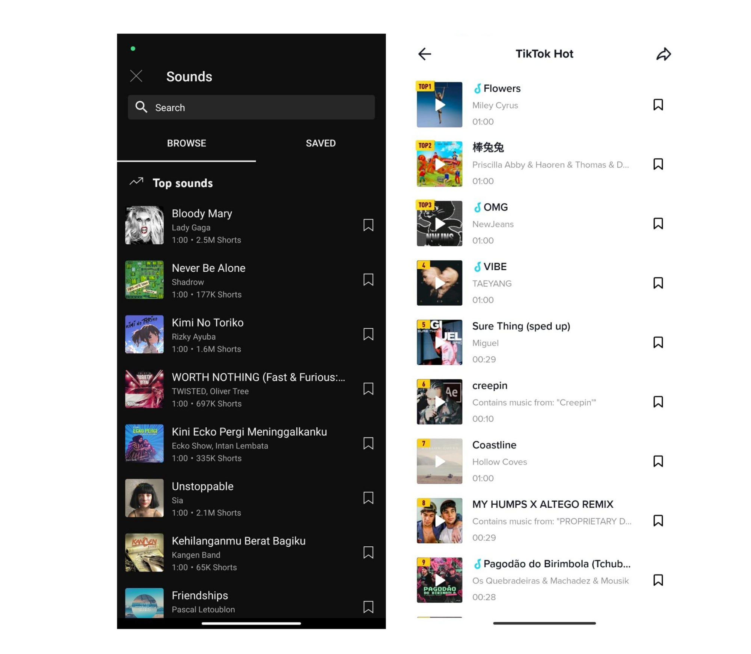Screen dimensions: 751x654
Task: Bookmark MY HUMPS X ALTEGO REMIX
Action: click(658, 520)
